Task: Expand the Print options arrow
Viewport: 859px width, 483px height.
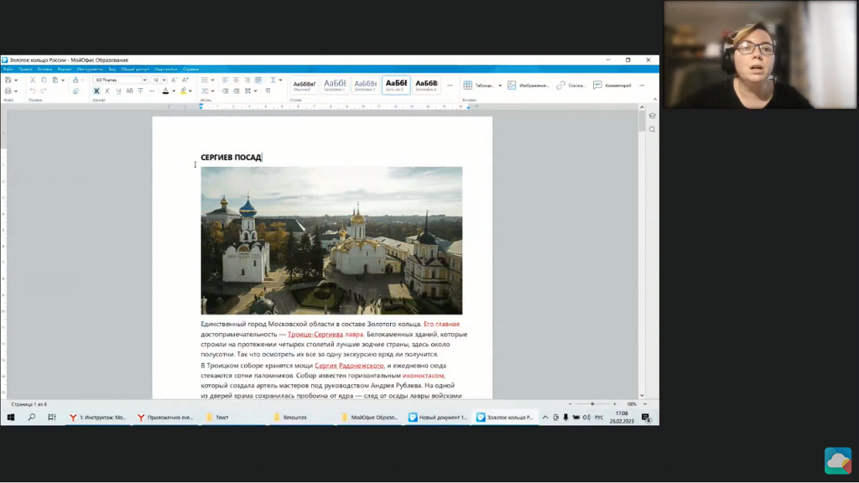Action: point(16,91)
